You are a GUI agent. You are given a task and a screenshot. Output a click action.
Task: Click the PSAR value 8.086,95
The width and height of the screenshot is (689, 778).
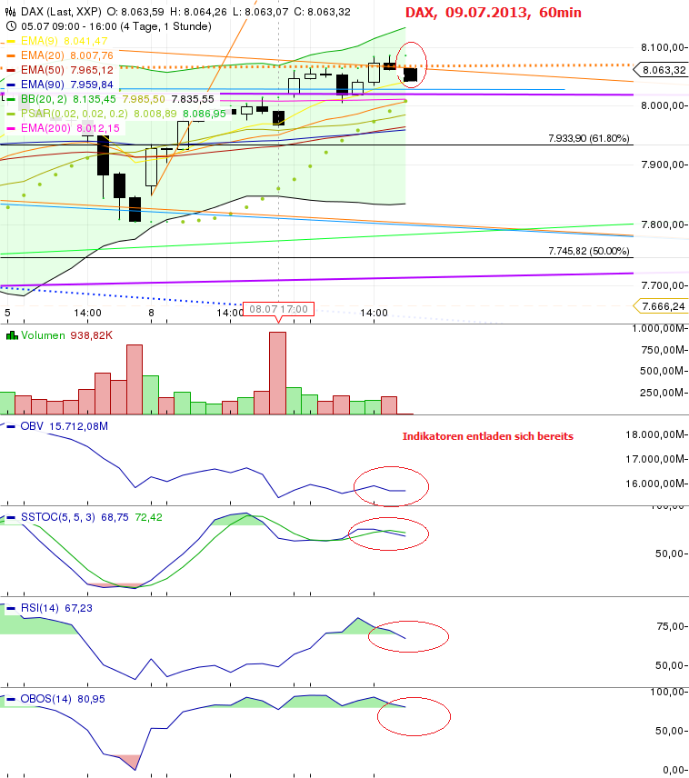(205, 114)
